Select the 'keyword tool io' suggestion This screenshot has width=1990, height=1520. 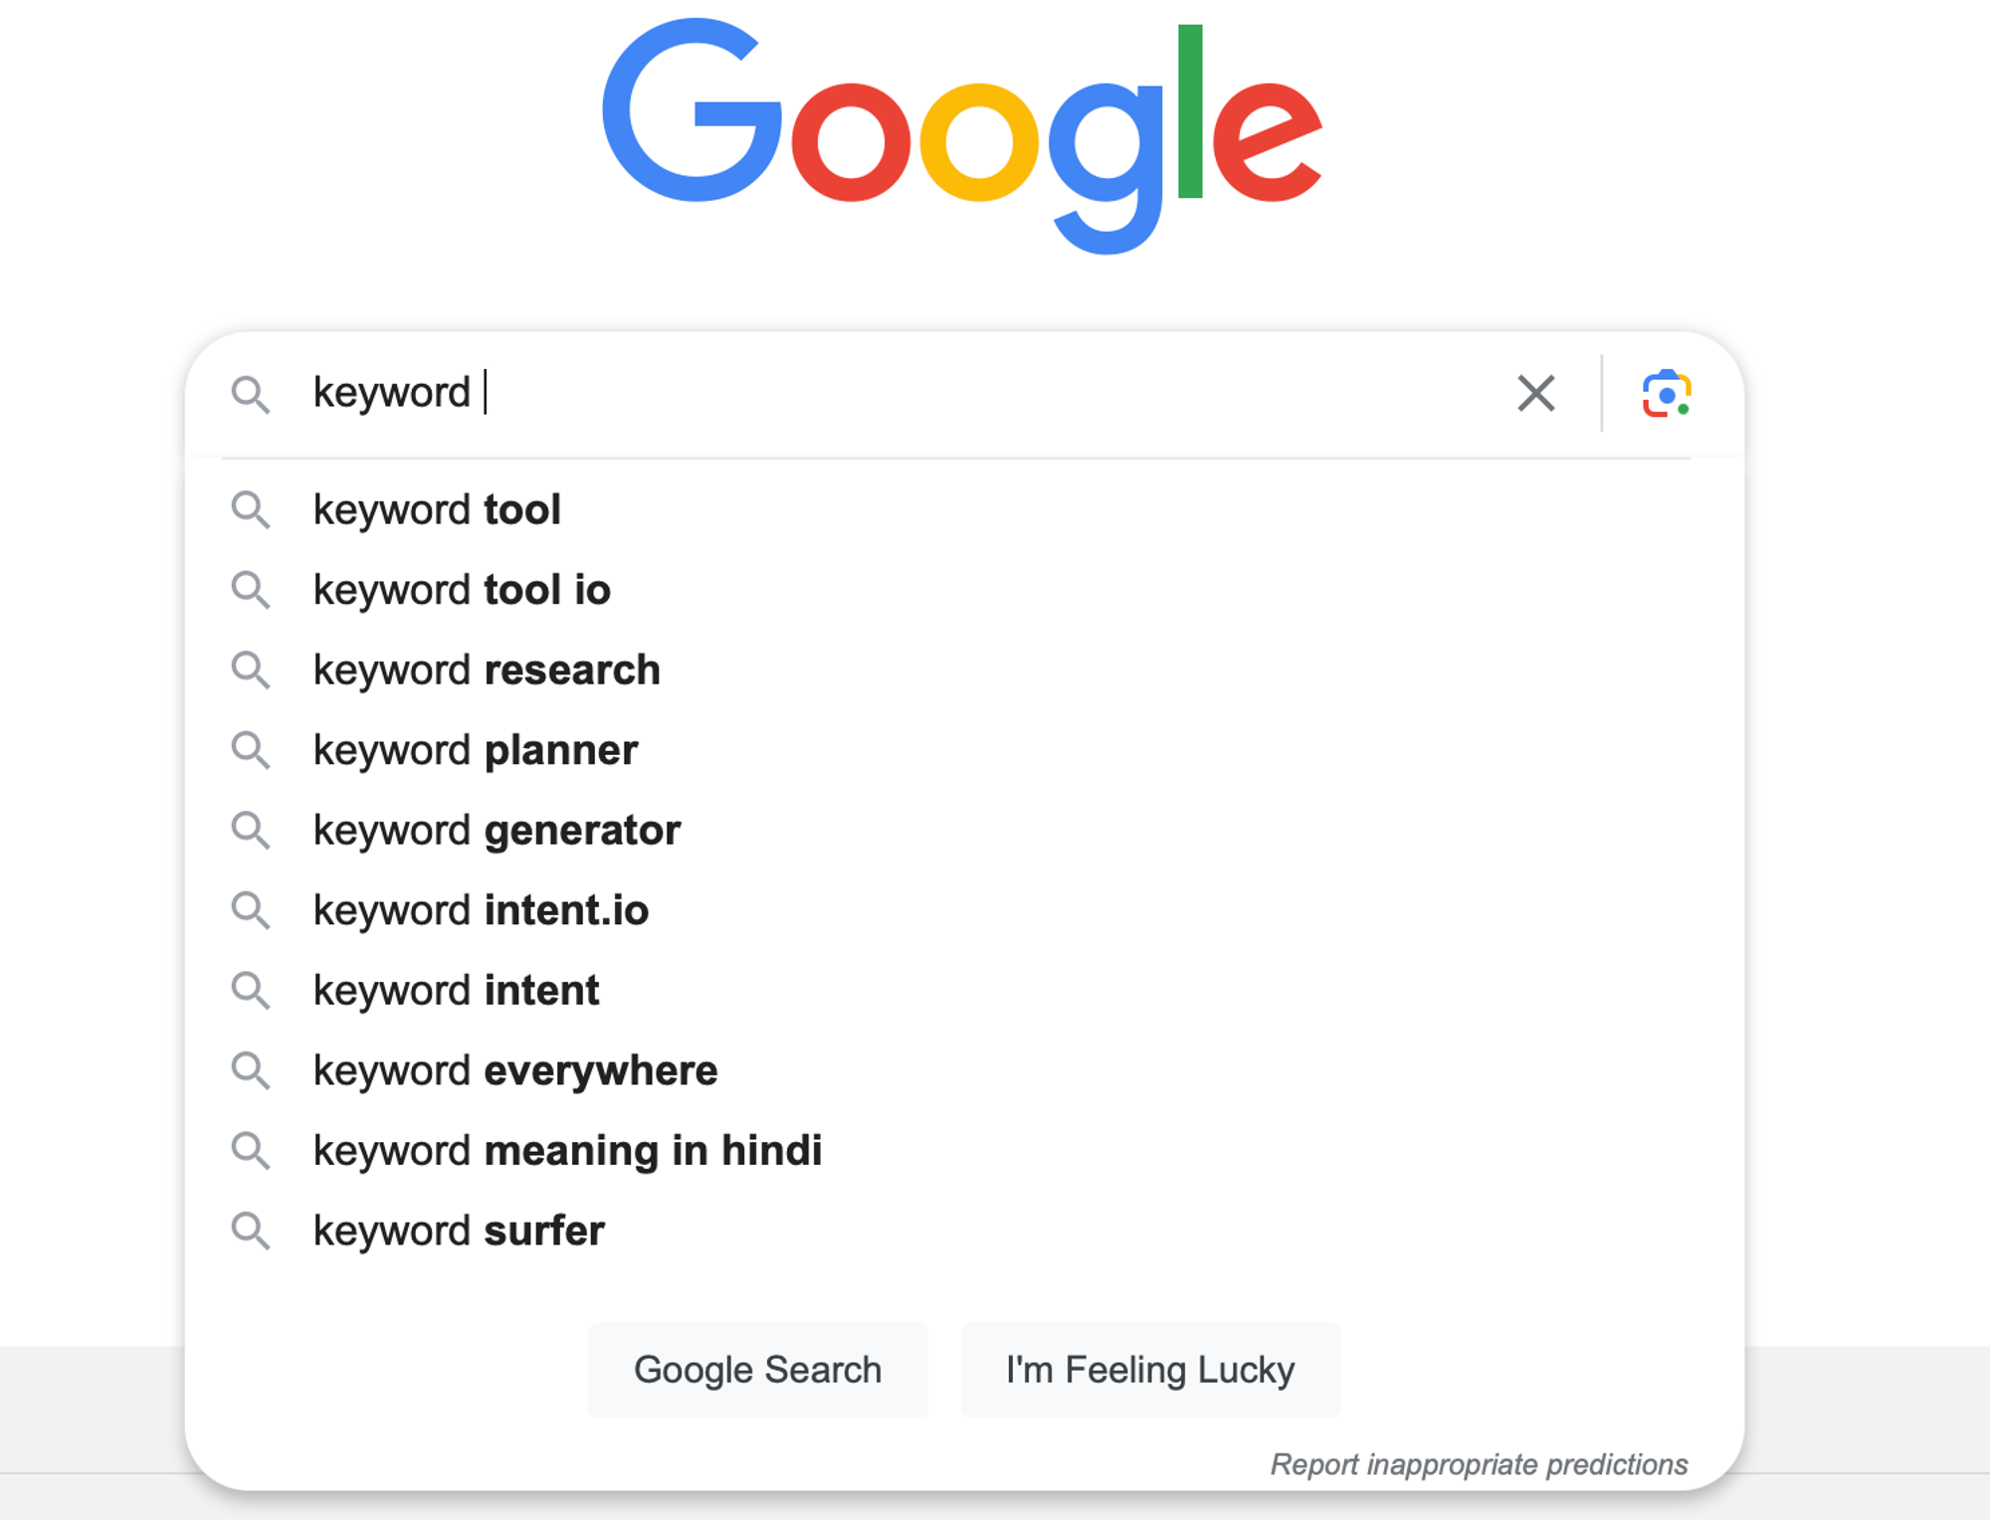point(462,590)
